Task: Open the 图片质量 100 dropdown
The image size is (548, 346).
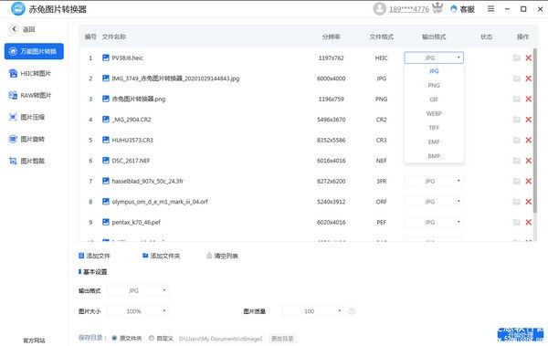Action: tap(313, 311)
